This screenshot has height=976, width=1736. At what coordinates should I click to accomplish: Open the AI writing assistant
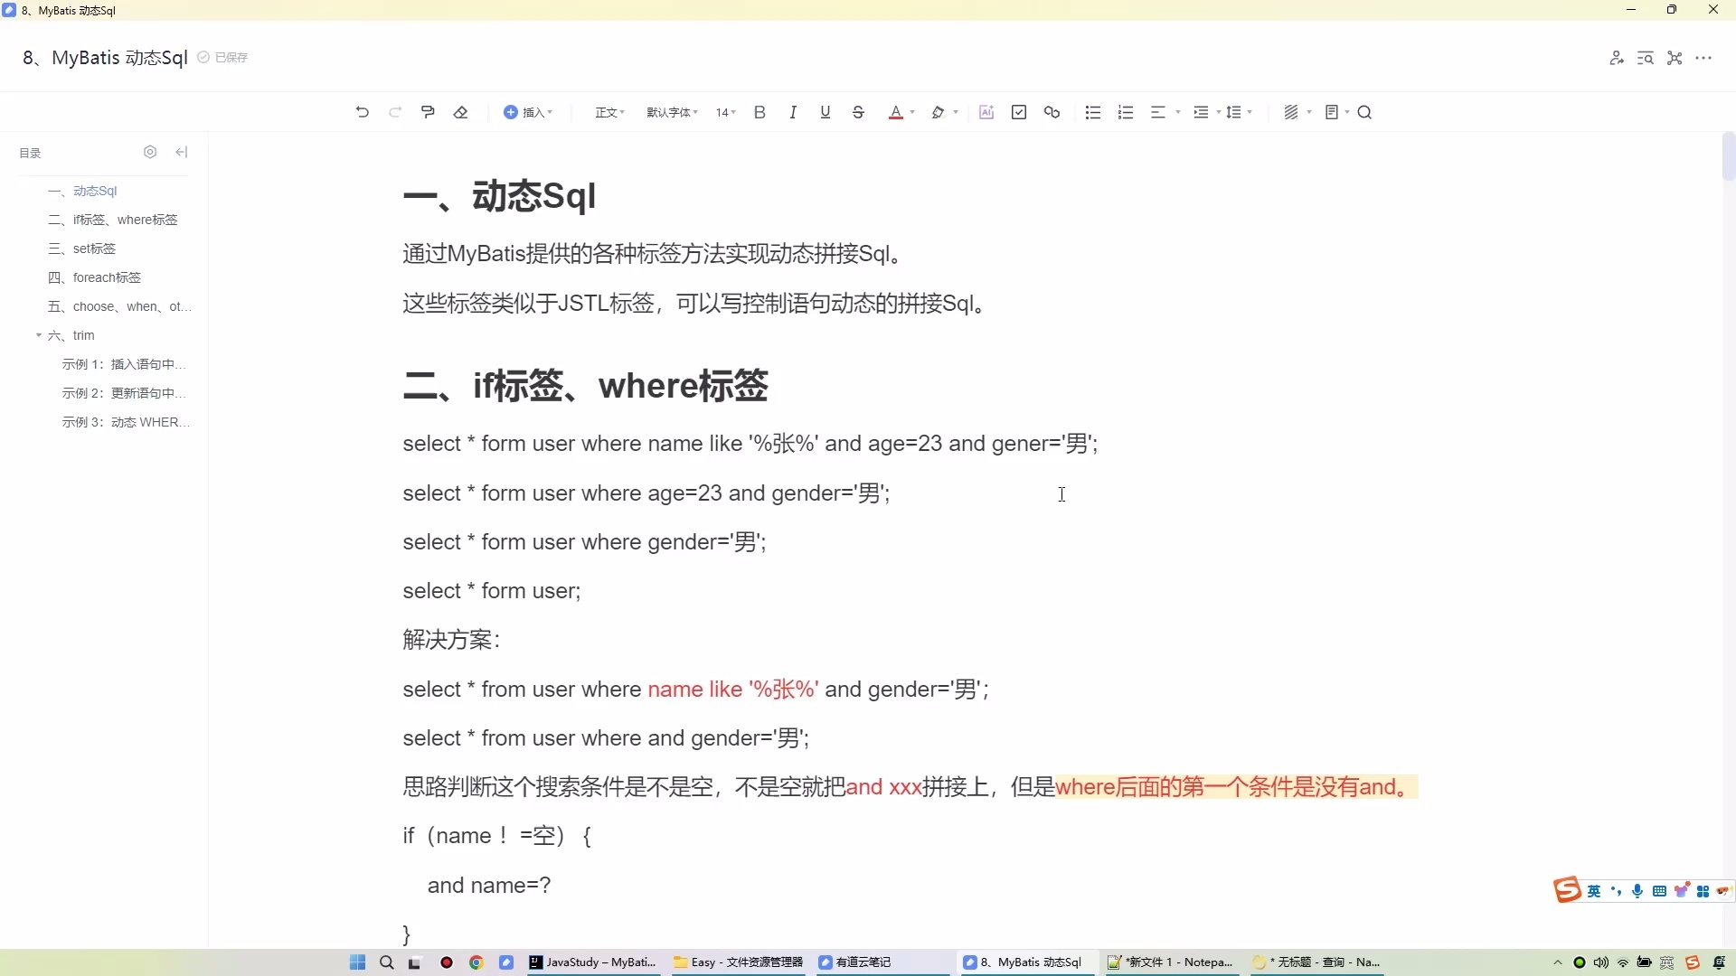986,112
